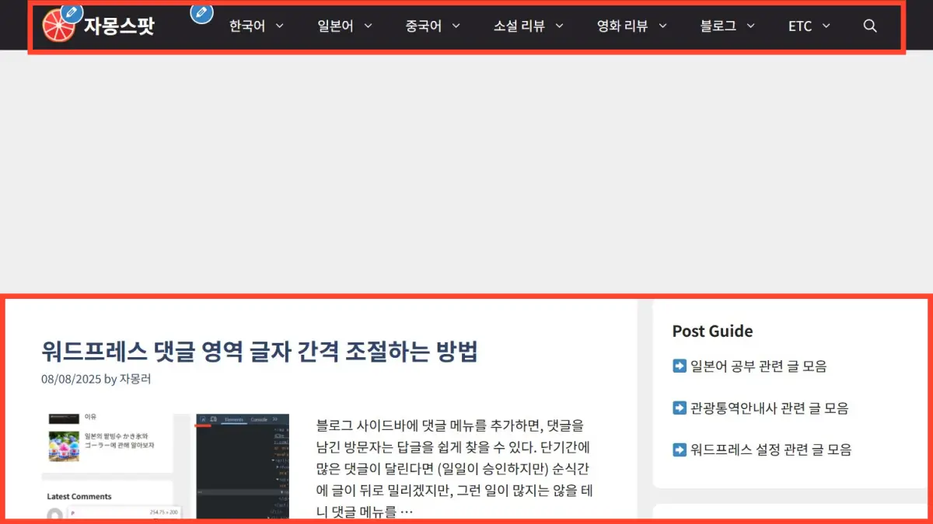Open search with the magnifier icon
Viewport: 933px width, 524px height.
(x=870, y=26)
